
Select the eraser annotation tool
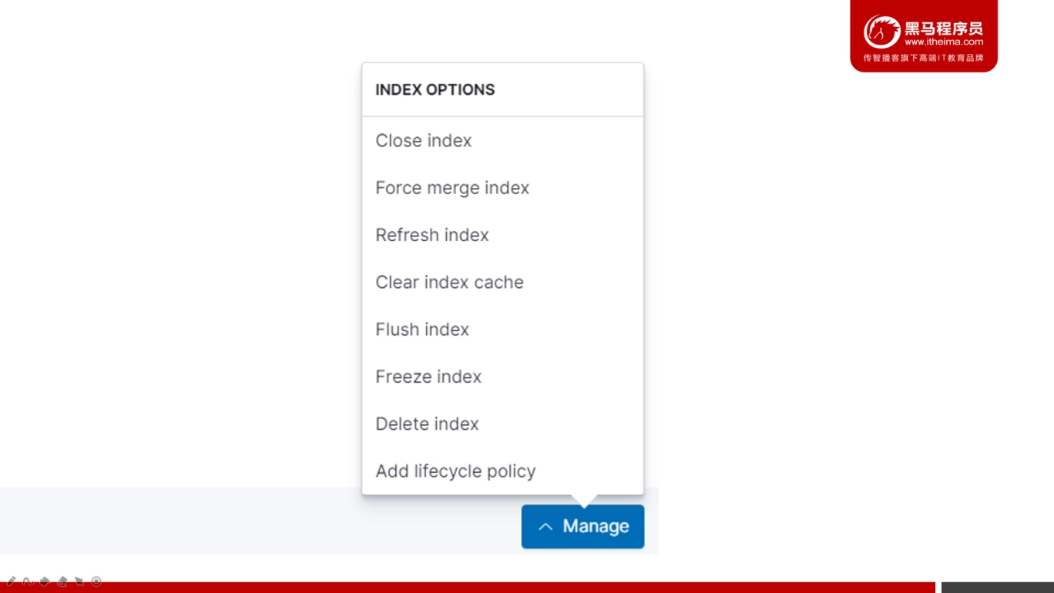(x=62, y=581)
